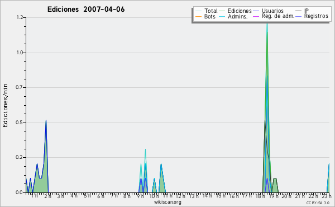Click the Ediciones/min axis label
Image resolution: width=335 pixels, height=207 pixels.
[5, 105]
